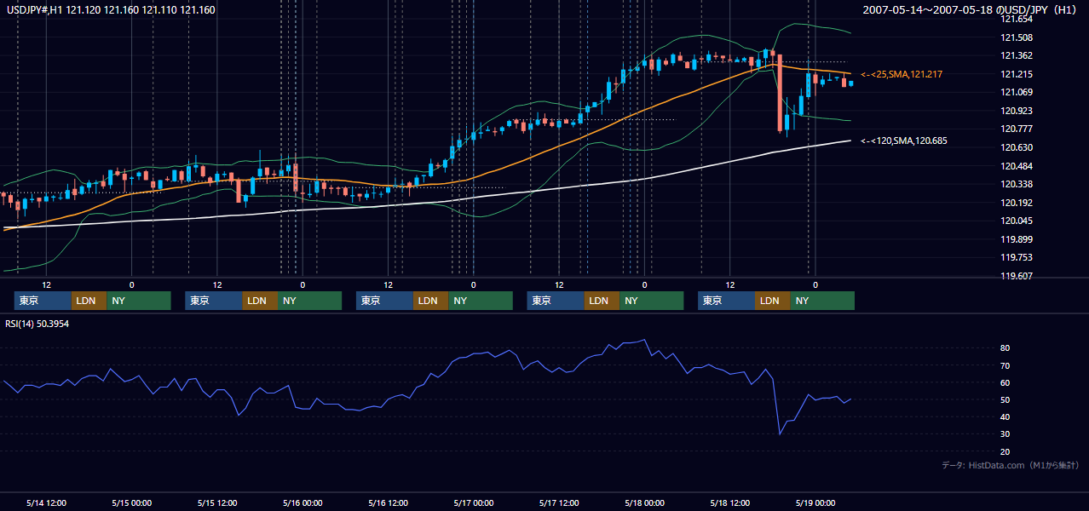Click price axis value 119.753

point(1017,257)
